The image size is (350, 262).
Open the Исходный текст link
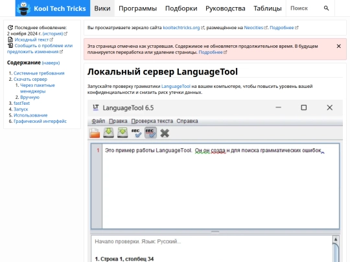[x=32, y=39]
